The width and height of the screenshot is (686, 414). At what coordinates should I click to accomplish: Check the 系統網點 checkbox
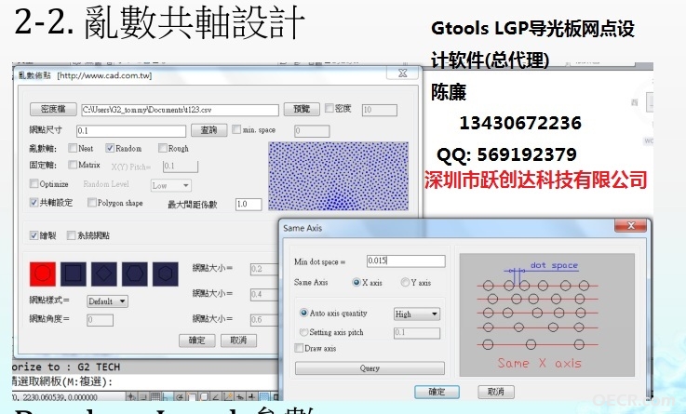coord(71,235)
